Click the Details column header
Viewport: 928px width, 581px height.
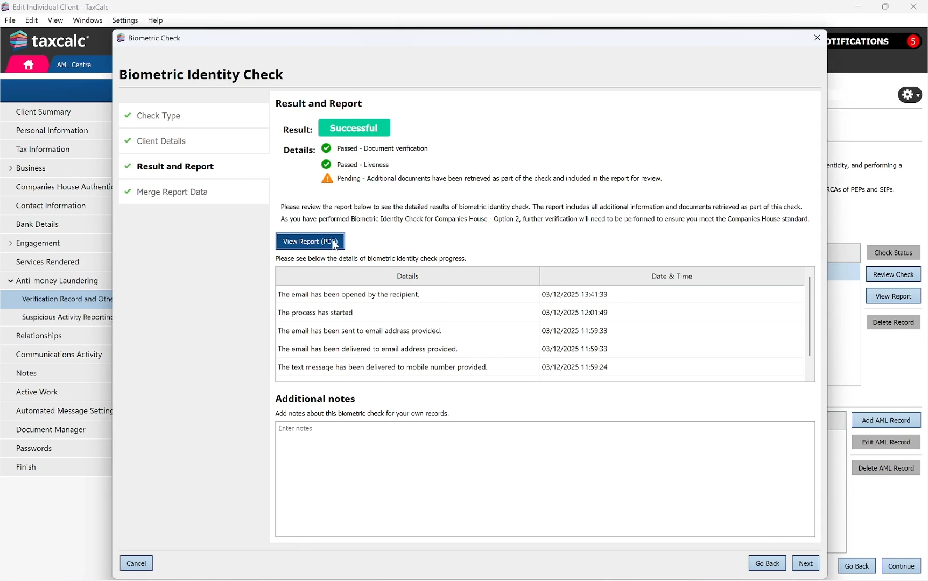pyautogui.click(x=407, y=276)
